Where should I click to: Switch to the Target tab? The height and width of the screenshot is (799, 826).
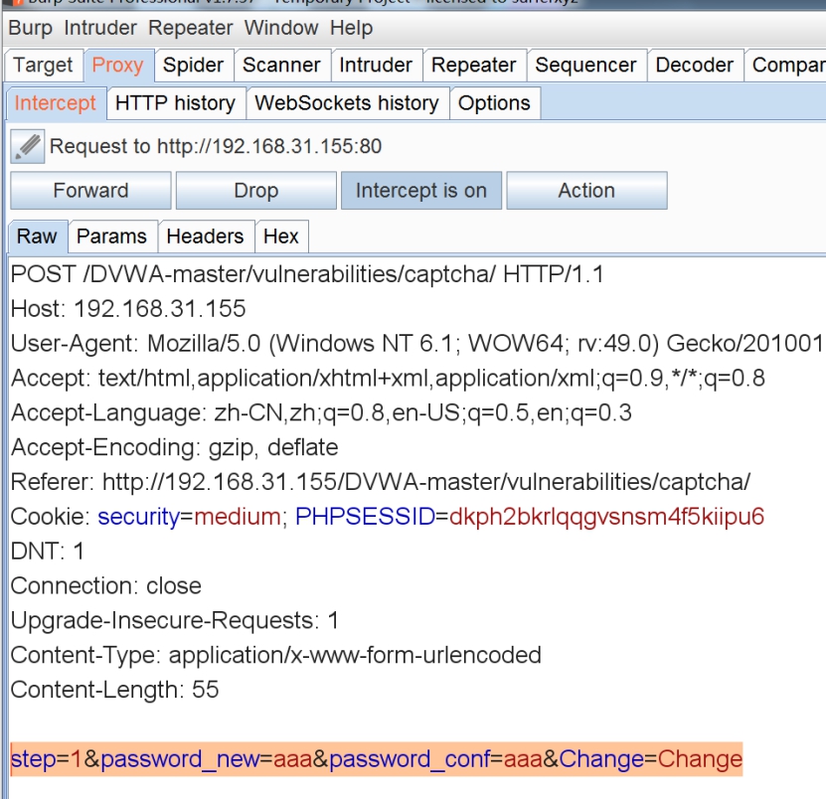(x=43, y=66)
